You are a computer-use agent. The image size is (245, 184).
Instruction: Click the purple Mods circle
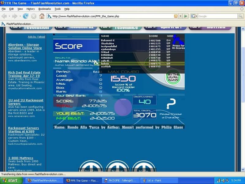pos(123,107)
